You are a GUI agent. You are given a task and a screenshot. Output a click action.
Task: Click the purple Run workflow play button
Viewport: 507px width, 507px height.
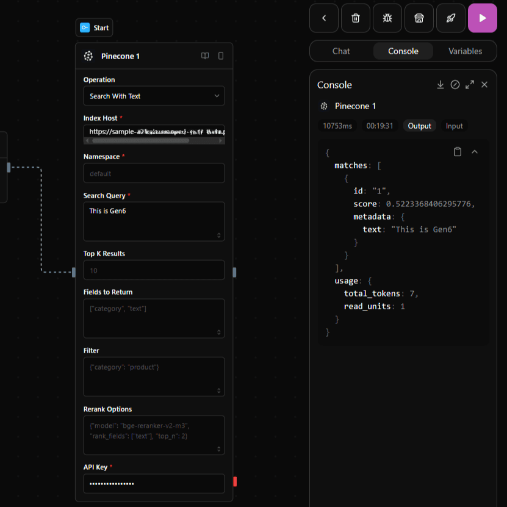click(x=482, y=18)
